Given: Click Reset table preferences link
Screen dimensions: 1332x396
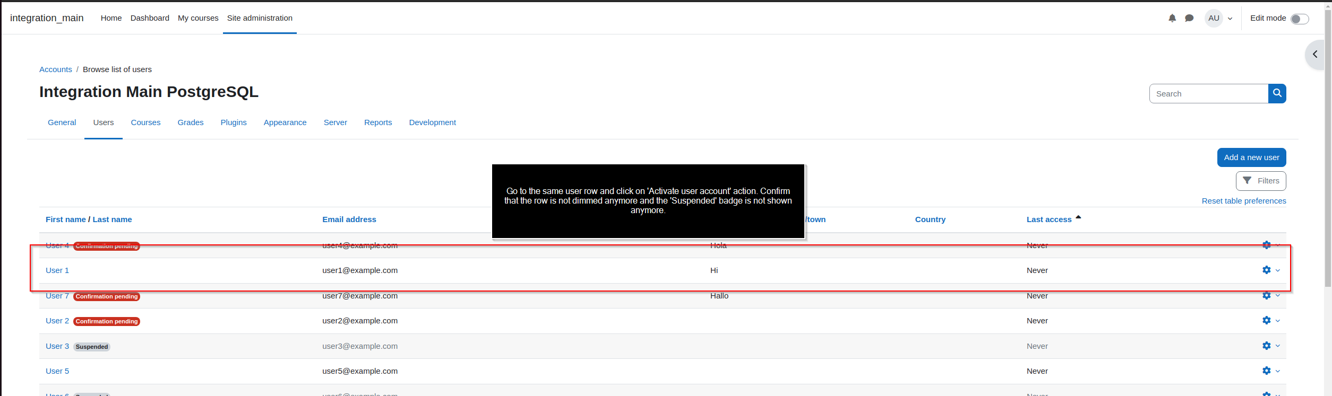Looking at the screenshot, I should coord(1244,201).
